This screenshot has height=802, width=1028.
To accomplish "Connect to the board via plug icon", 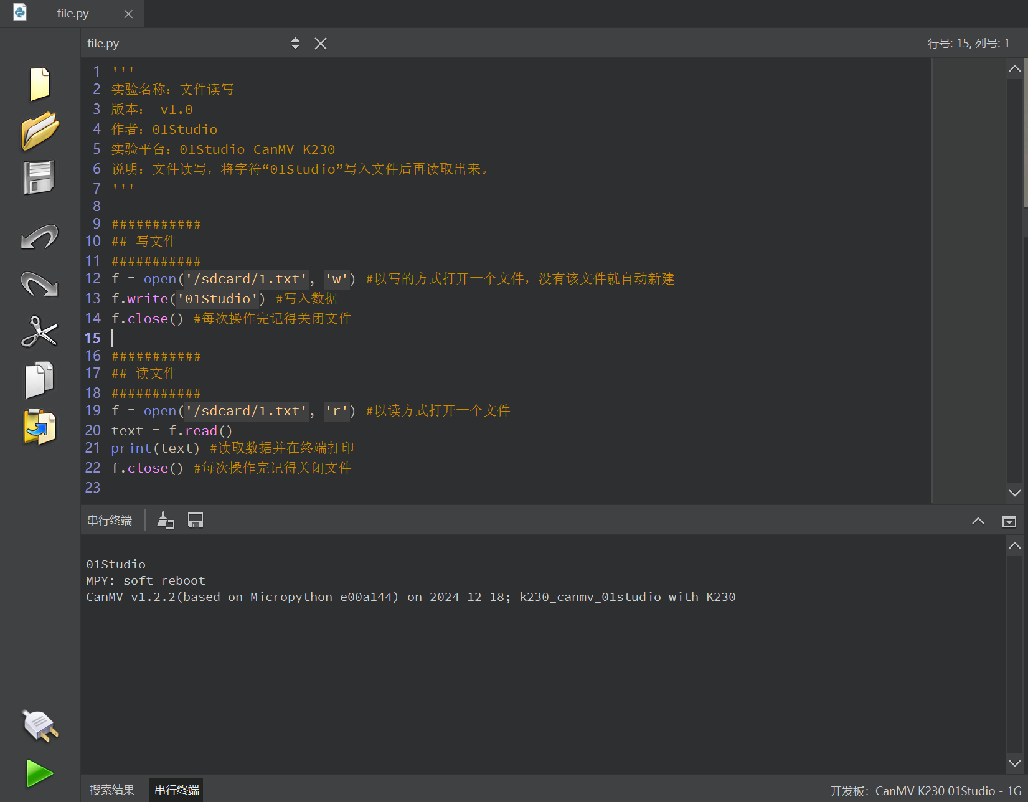I will pyautogui.click(x=40, y=725).
